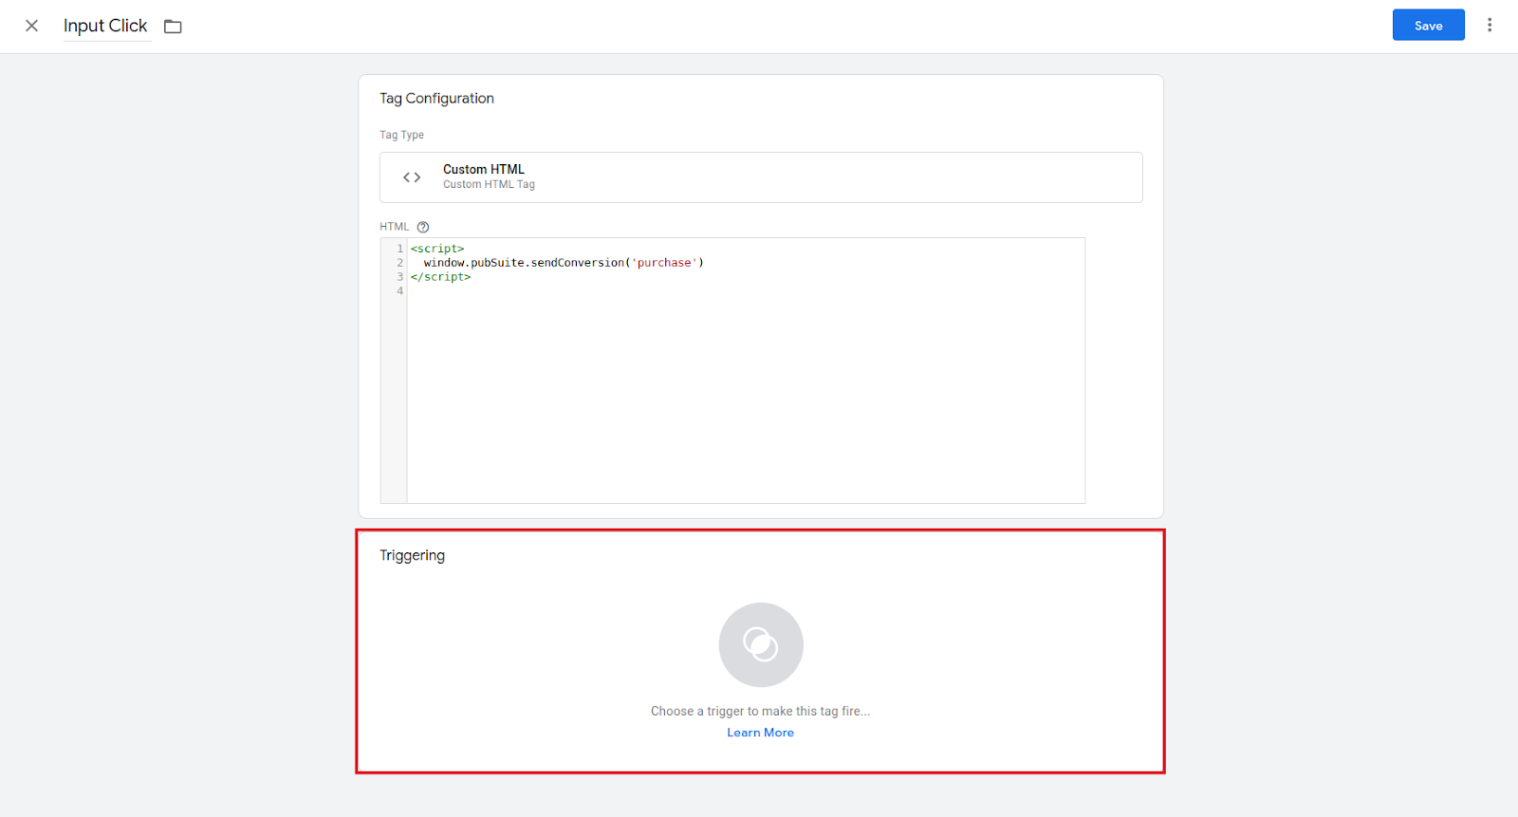The height and width of the screenshot is (817, 1518).
Task: Select the Custom HTML tag type box
Action: click(761, 177)
